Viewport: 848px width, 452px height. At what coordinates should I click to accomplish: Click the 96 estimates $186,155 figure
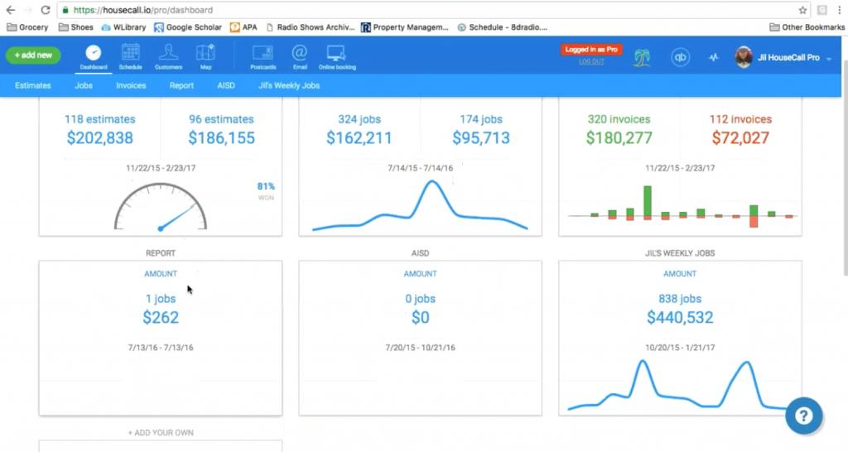tap(221, 130)
